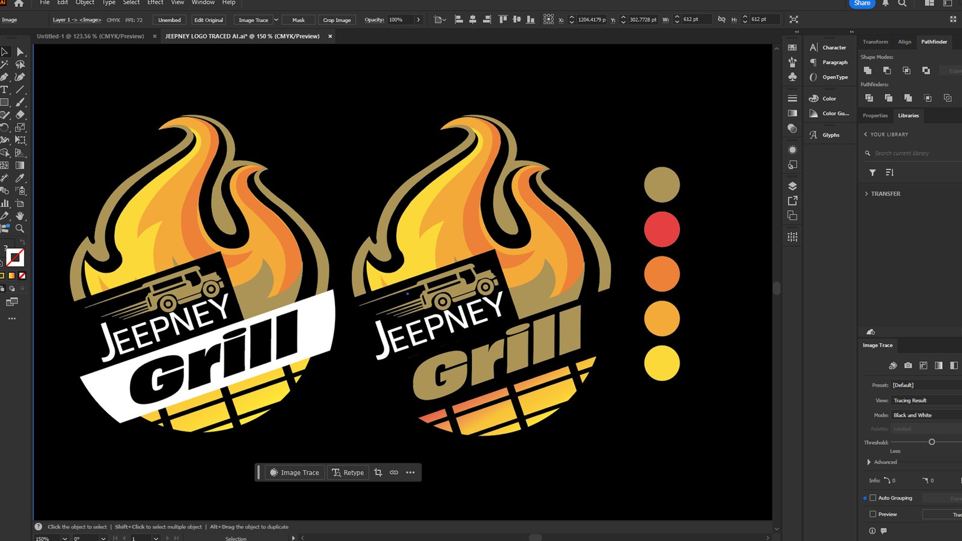This screenshot has width=962, height=541.
Task: Click the library filter funnel icon
Action: [x=872, y=173]
